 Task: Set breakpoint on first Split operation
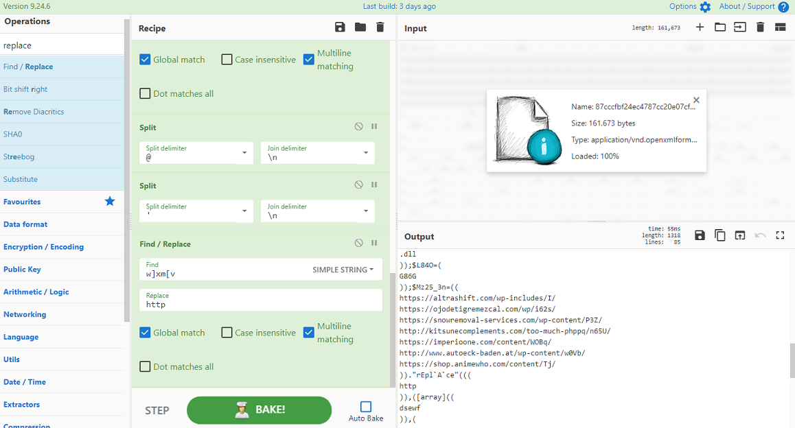[x=374, y=127]
